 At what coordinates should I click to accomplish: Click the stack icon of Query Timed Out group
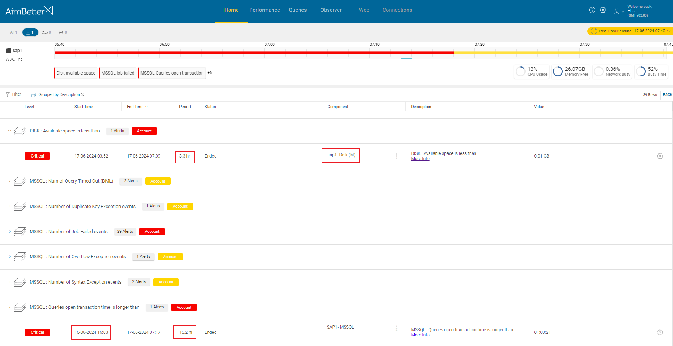click(x=20, y=181)
